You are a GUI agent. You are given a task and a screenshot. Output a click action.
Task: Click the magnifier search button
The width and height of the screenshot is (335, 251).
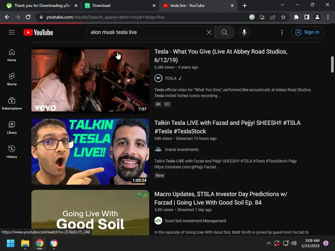click(224, 32)
